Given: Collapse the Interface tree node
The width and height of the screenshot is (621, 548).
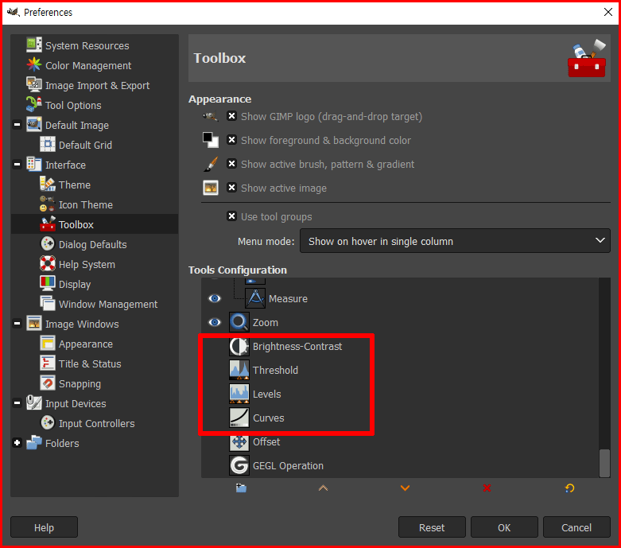Looking at the screenshot, I should point(17,164).
